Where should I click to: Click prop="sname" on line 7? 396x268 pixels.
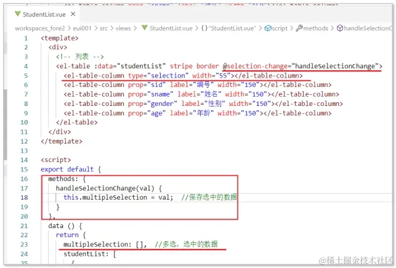tap(150, 94)
